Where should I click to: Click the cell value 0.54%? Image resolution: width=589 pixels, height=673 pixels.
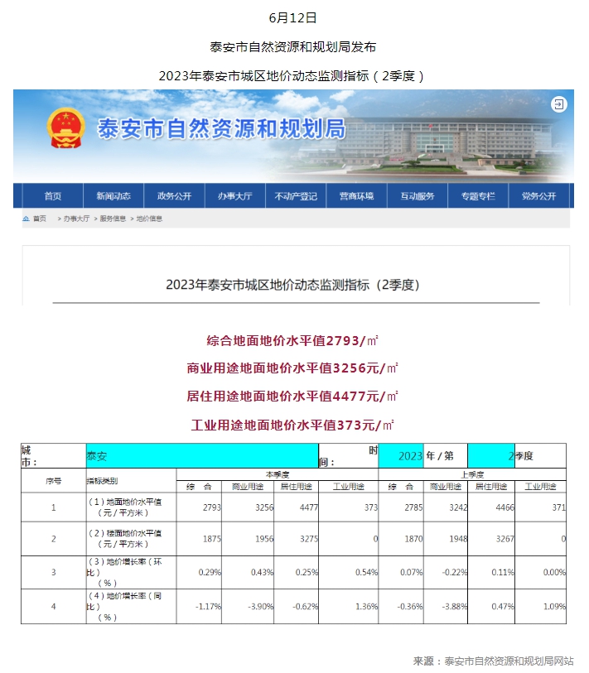(366, 573)
